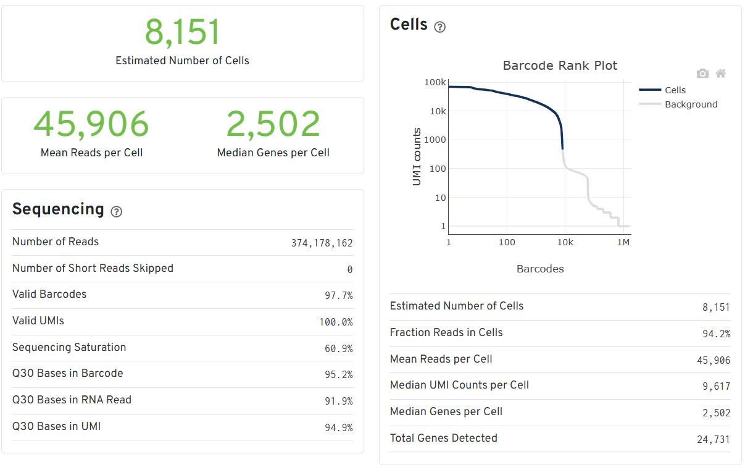Select the Median UMI Counts per Cell label
The image size is (745, 467).
(x=459, y=385)
